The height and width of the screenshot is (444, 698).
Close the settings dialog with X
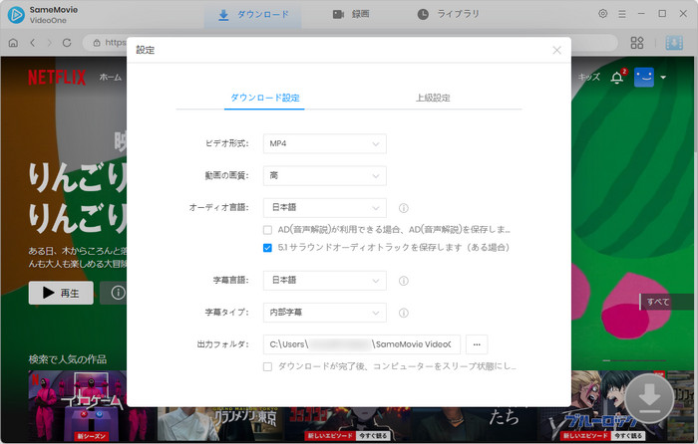[556, 50]
